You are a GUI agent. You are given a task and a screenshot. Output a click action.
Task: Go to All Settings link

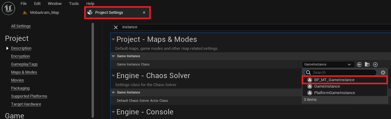(21, 26)
